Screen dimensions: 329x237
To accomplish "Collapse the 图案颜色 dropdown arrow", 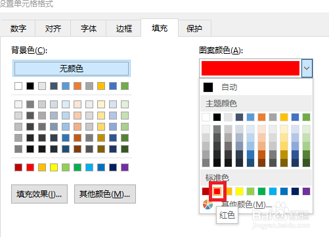I will [307, 68].
